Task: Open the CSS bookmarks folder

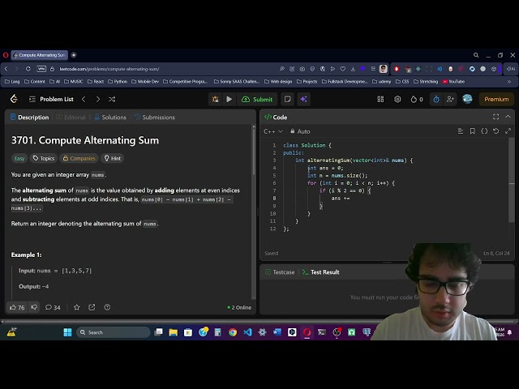Action: 402,81
